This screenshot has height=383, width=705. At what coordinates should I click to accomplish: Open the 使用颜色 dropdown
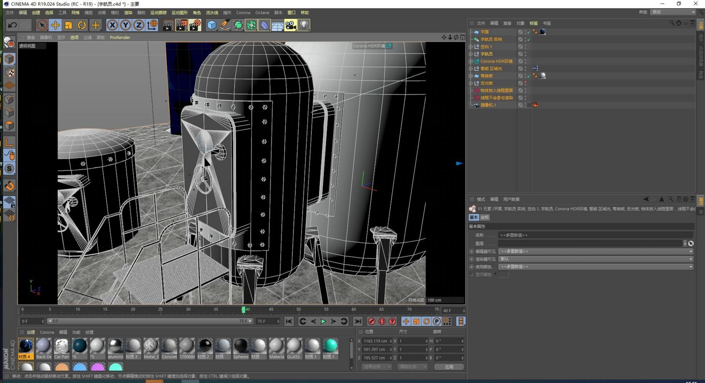click(x=596, y=267)
